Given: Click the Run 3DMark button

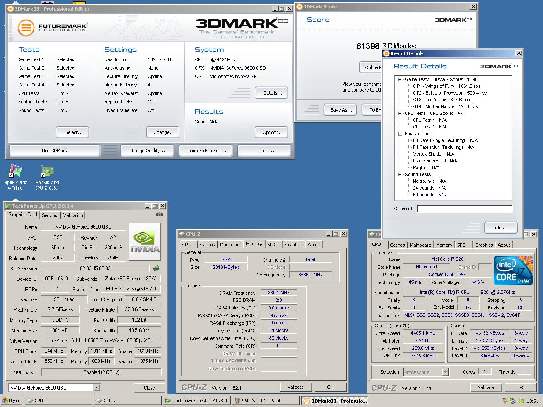Looking at the screenshot, I should tap(54, 151).
